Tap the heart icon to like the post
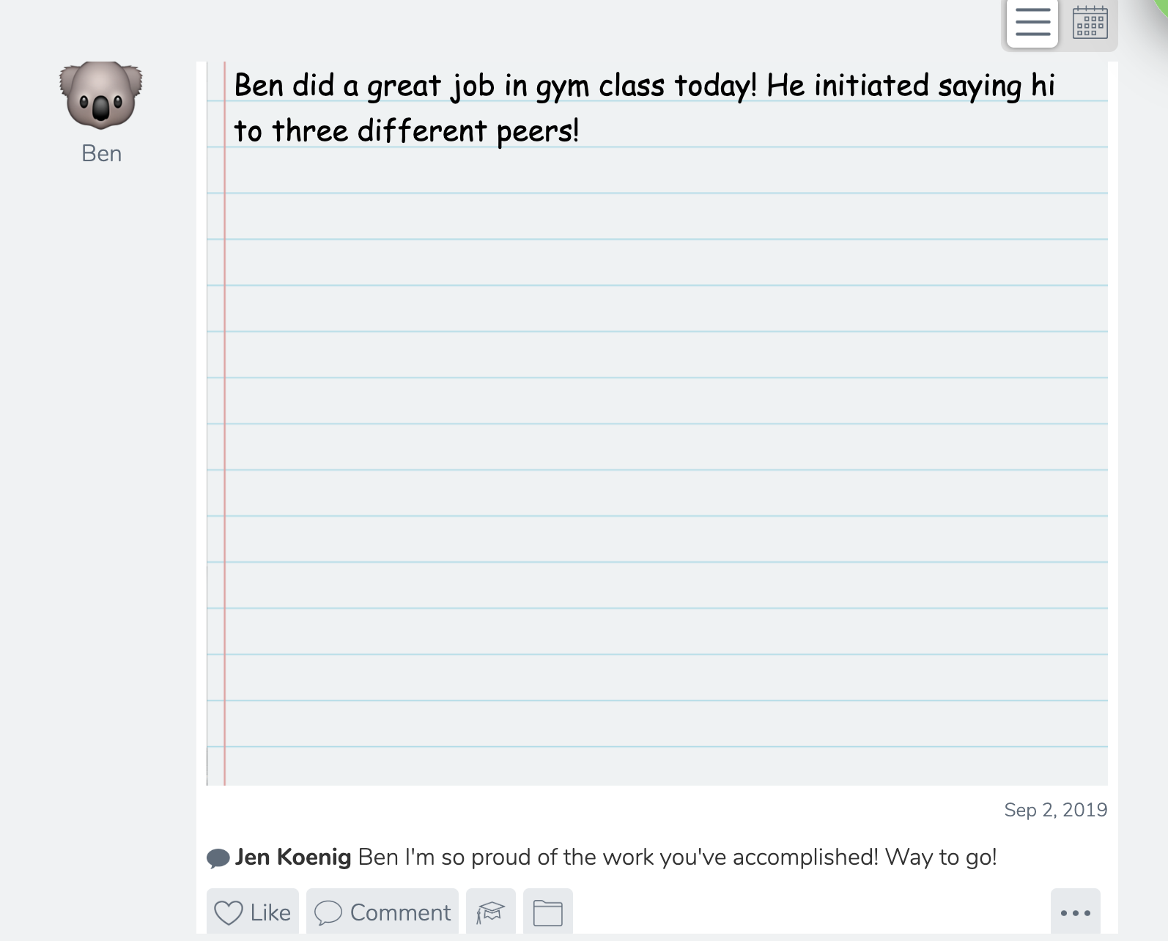Viewport: 1168px width, 941px height. (x=228, y=913)
